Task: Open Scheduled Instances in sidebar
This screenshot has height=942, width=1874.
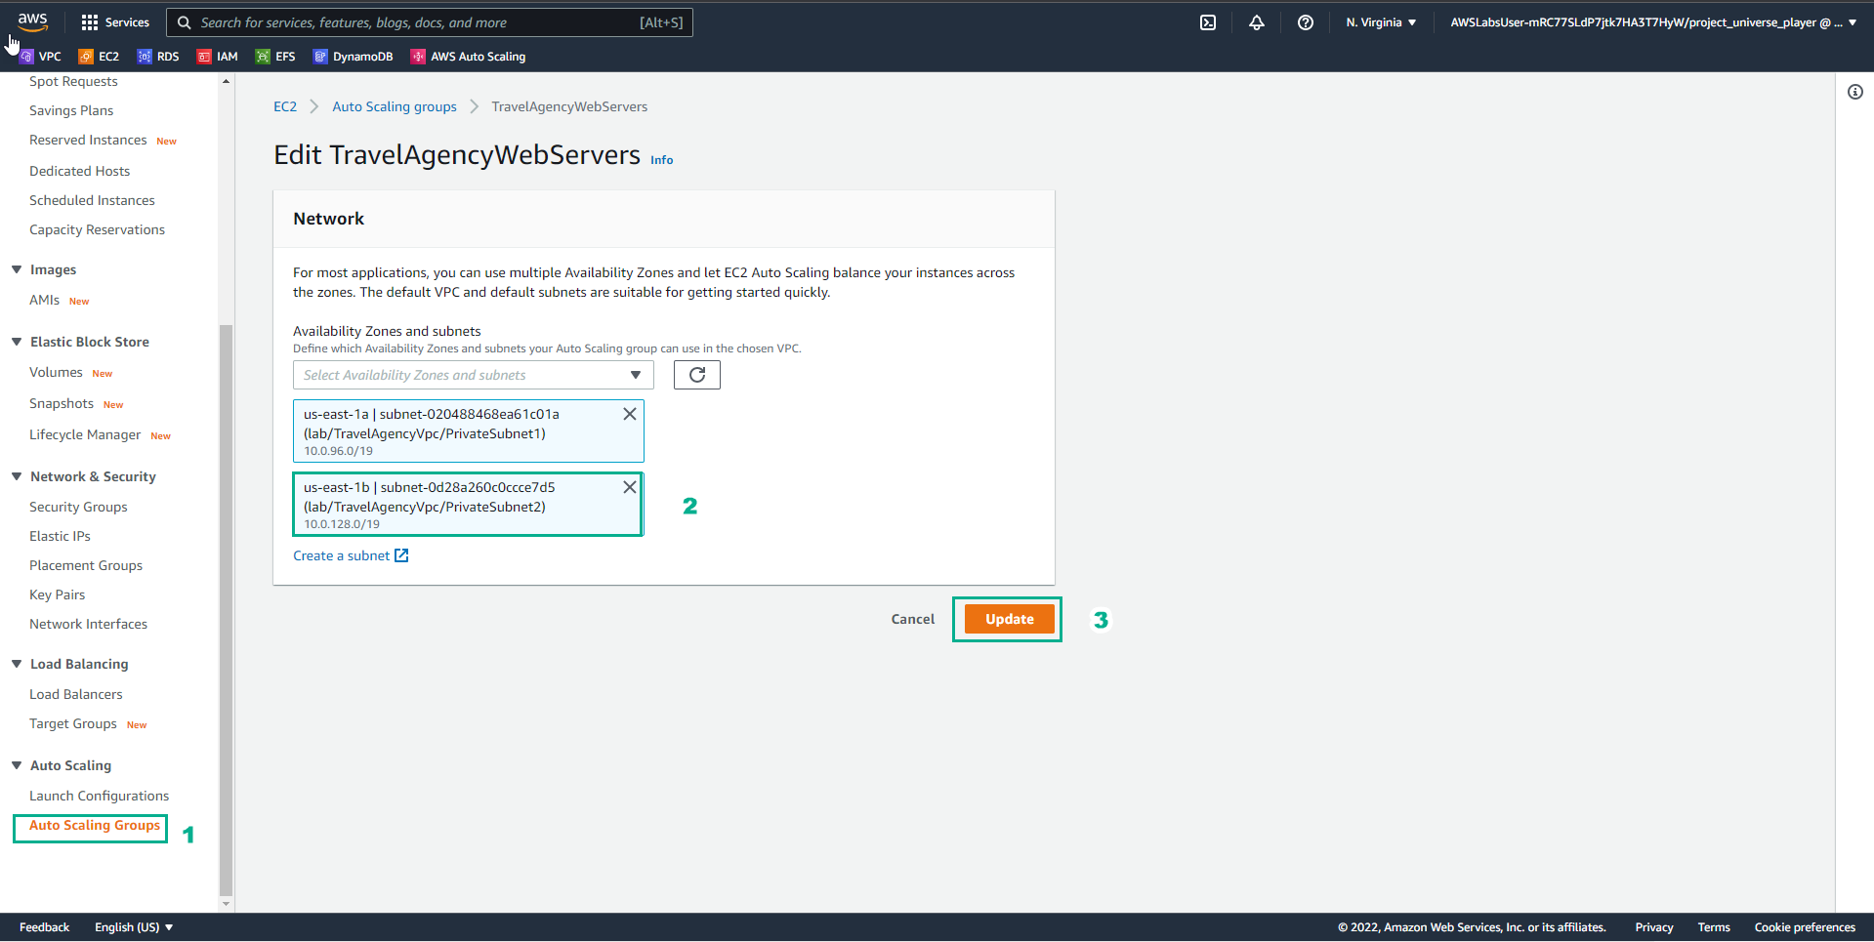Action: click(x=92, y=200)
